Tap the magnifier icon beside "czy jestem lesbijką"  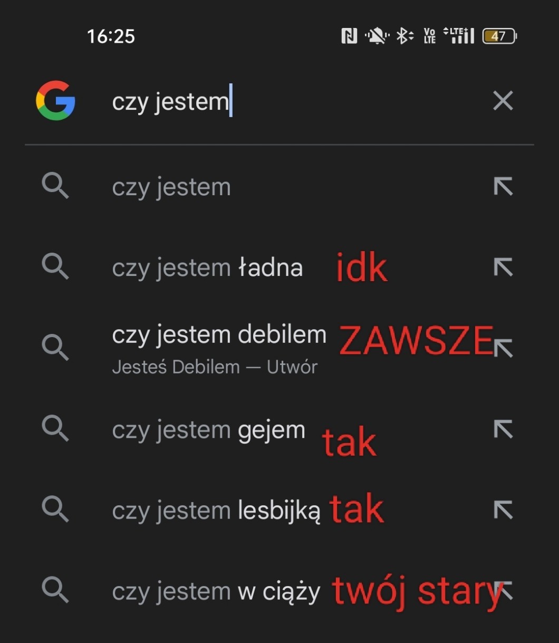pos(55,510)
